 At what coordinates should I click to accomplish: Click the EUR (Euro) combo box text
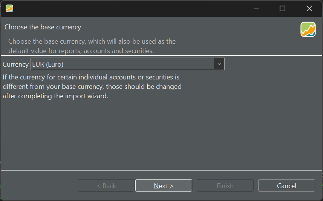[x=48, y=64]
